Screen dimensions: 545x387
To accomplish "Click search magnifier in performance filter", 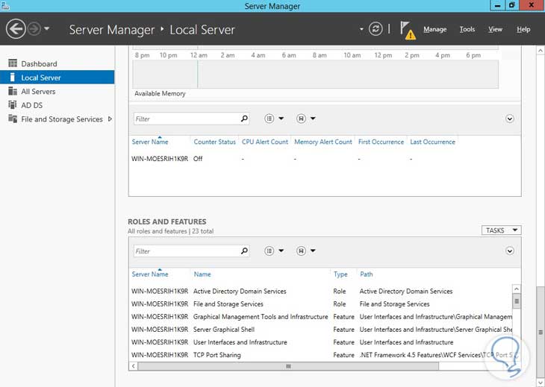I will [x=244, y=119].
